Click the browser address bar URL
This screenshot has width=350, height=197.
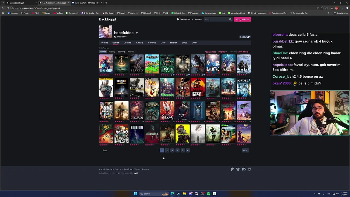[37, 8]
